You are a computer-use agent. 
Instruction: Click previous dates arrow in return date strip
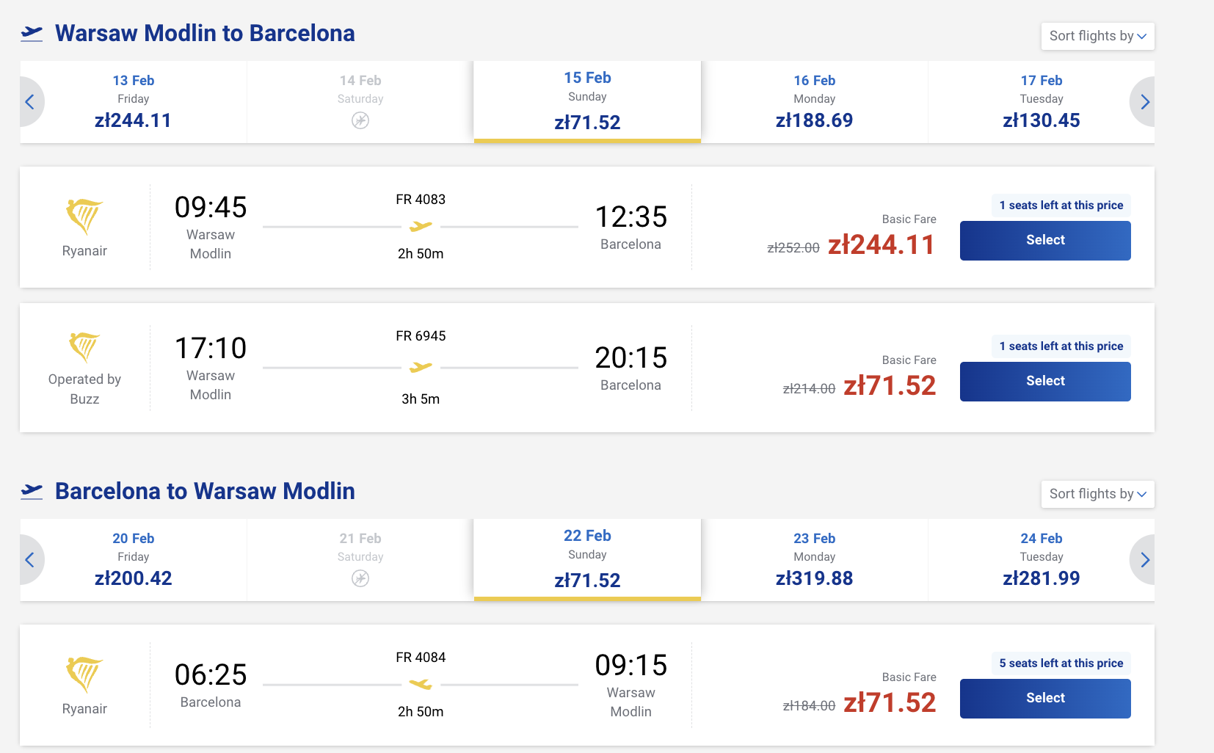pos(30,560)
